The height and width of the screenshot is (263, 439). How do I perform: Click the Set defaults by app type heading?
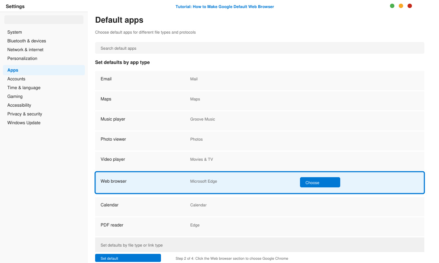click(123, 62)
